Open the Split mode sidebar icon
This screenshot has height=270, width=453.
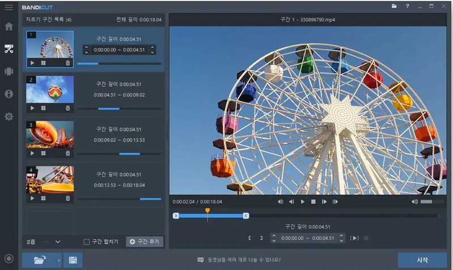(9, 71)
